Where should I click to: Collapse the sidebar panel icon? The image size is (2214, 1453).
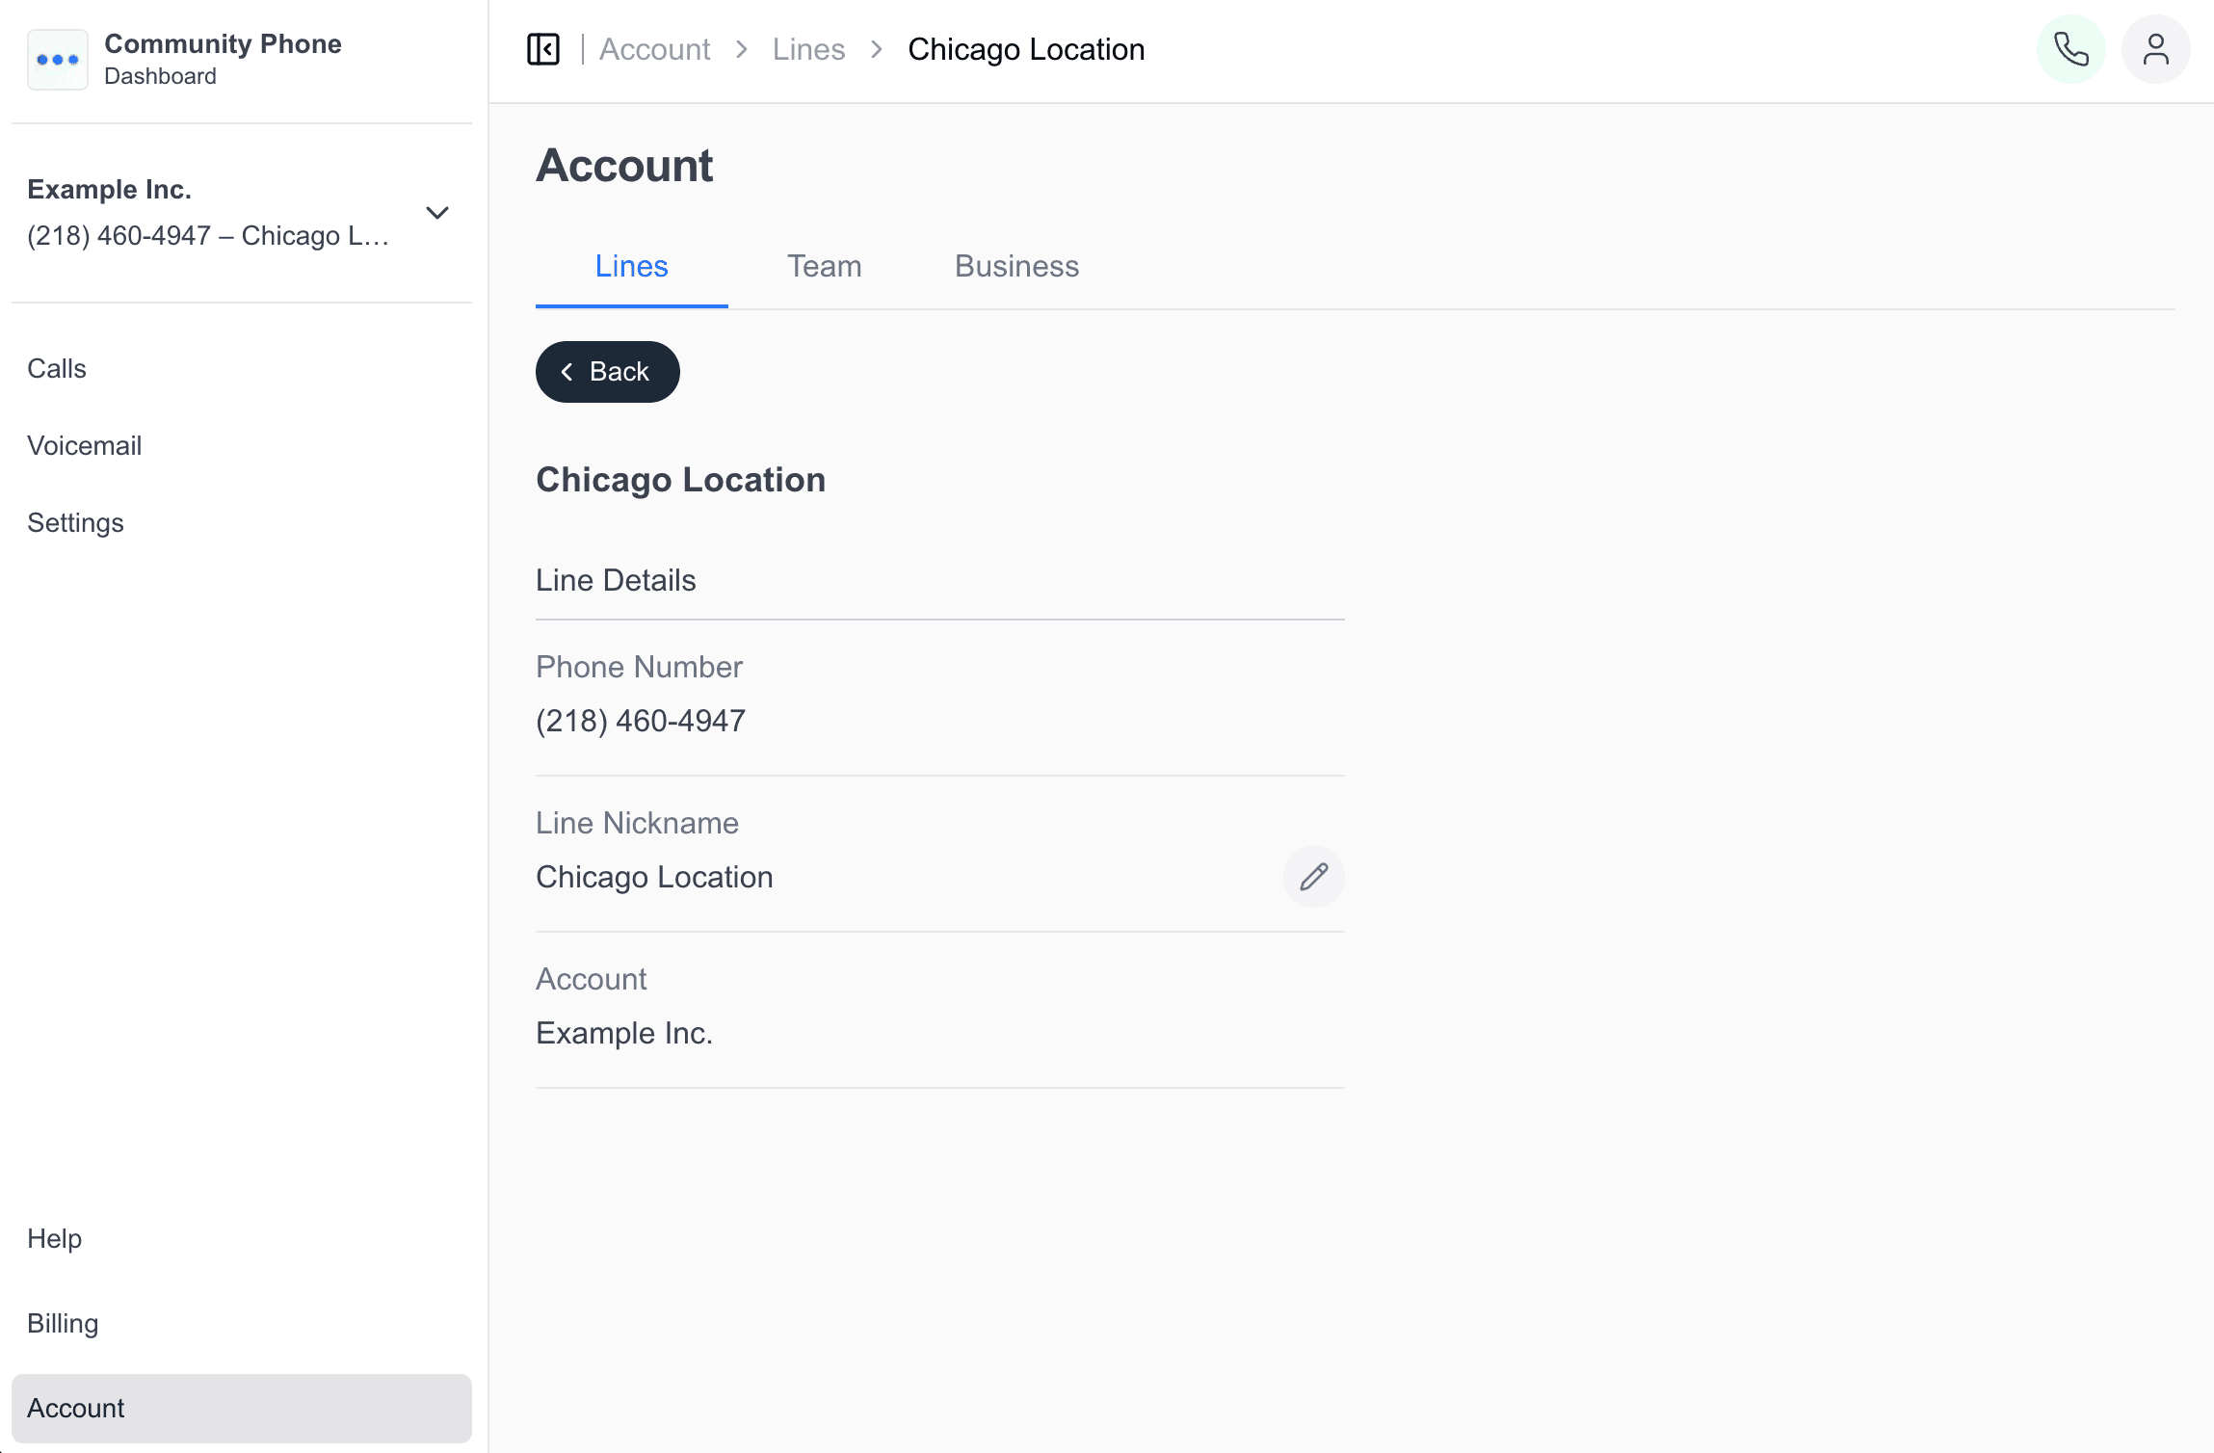543,49
